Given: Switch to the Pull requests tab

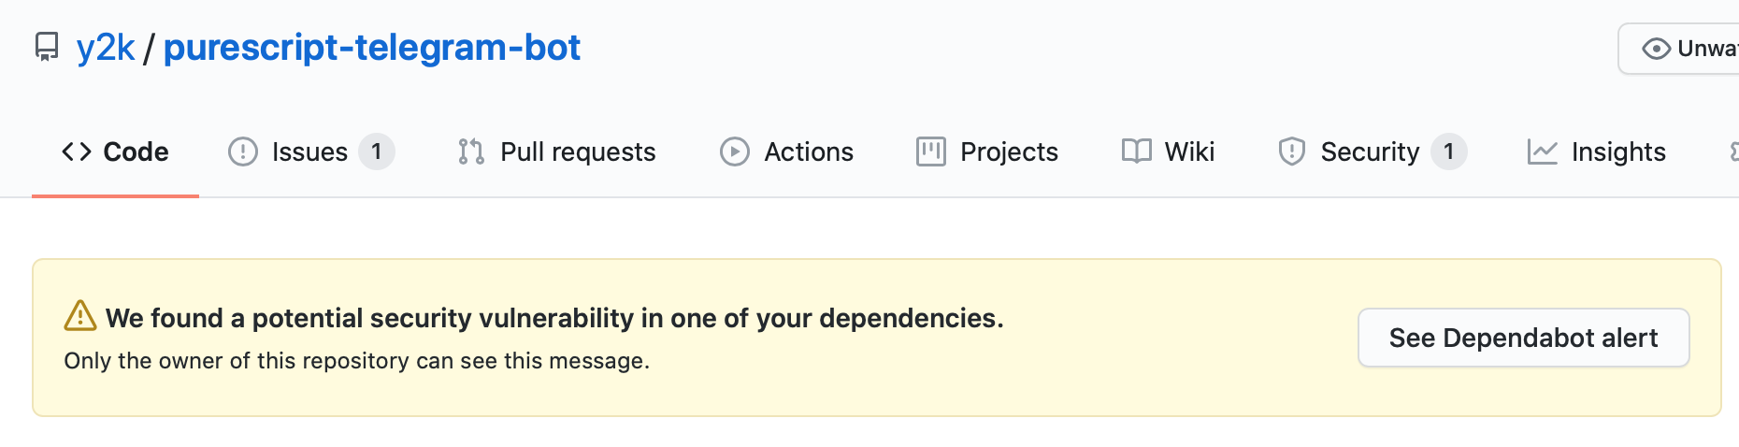Looking at the screenshot, I should [557, 151].
